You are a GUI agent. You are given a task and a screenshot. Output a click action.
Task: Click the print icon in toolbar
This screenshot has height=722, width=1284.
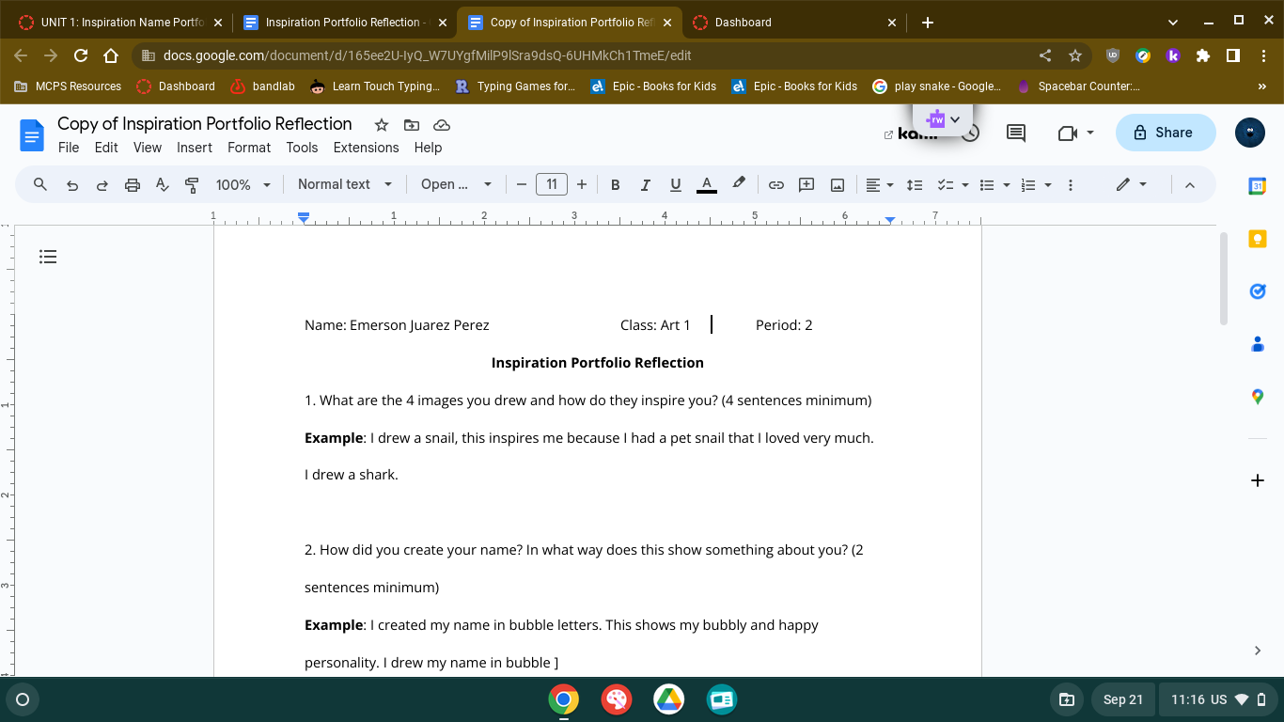click(x=132, y=185)
